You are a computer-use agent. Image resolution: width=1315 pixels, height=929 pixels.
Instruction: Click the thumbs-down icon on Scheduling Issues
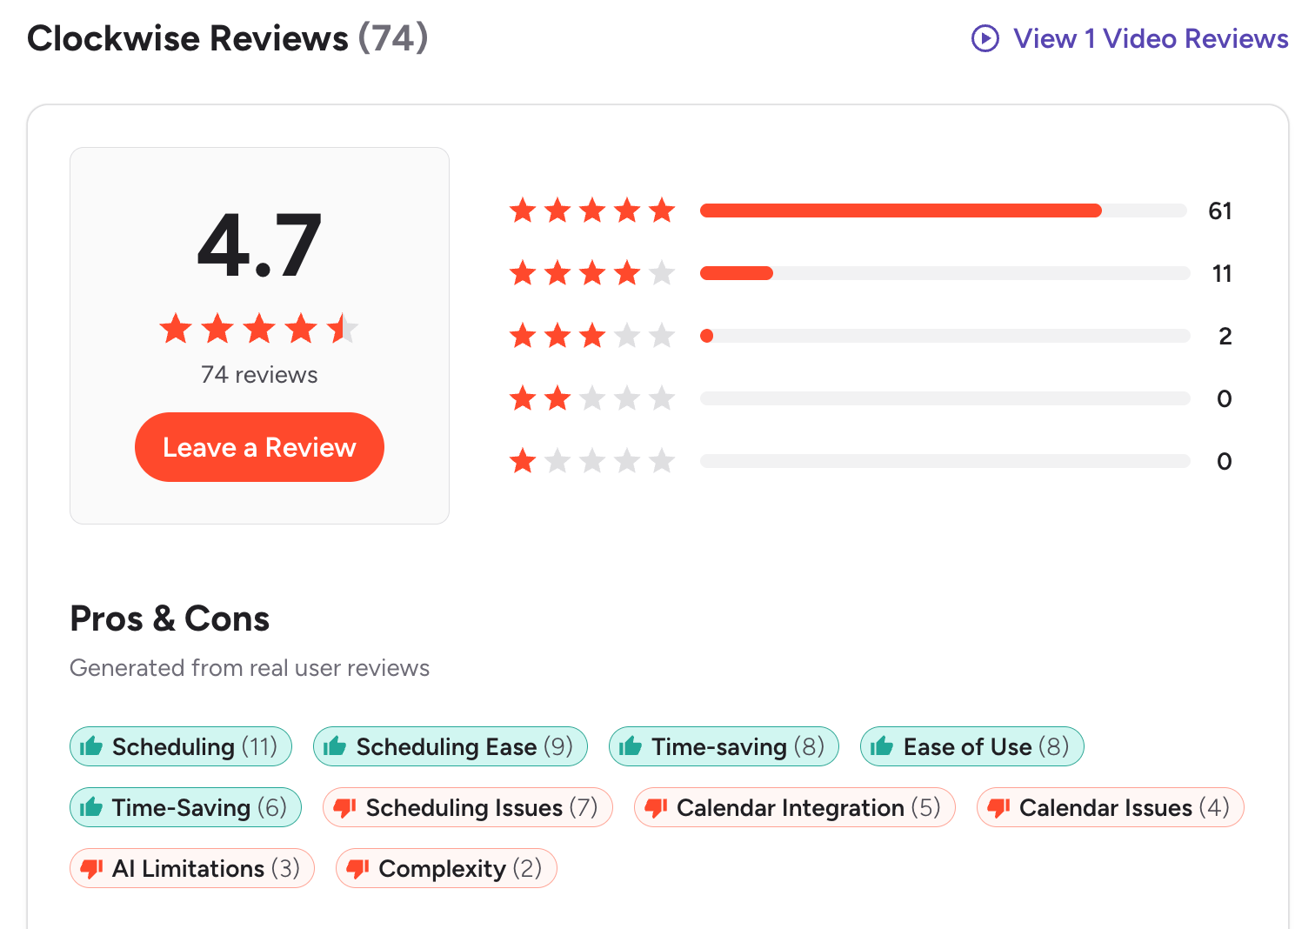(x=347, y=807)
